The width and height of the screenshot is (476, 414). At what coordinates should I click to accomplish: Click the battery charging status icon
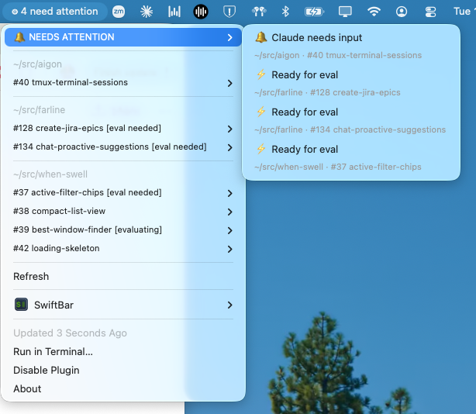[x=314, y=12]
